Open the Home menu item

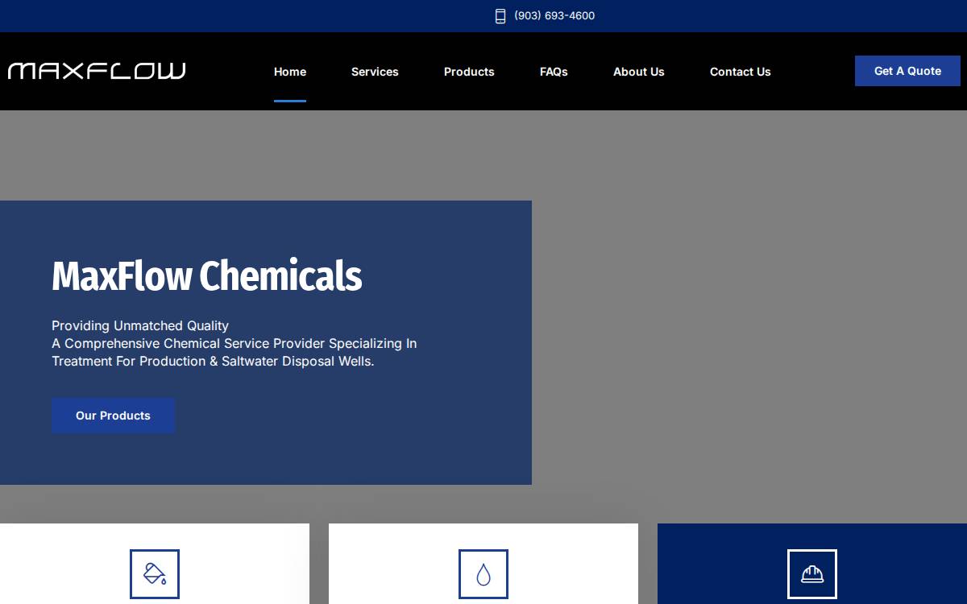pyautogui.click(x=290, y=72)
